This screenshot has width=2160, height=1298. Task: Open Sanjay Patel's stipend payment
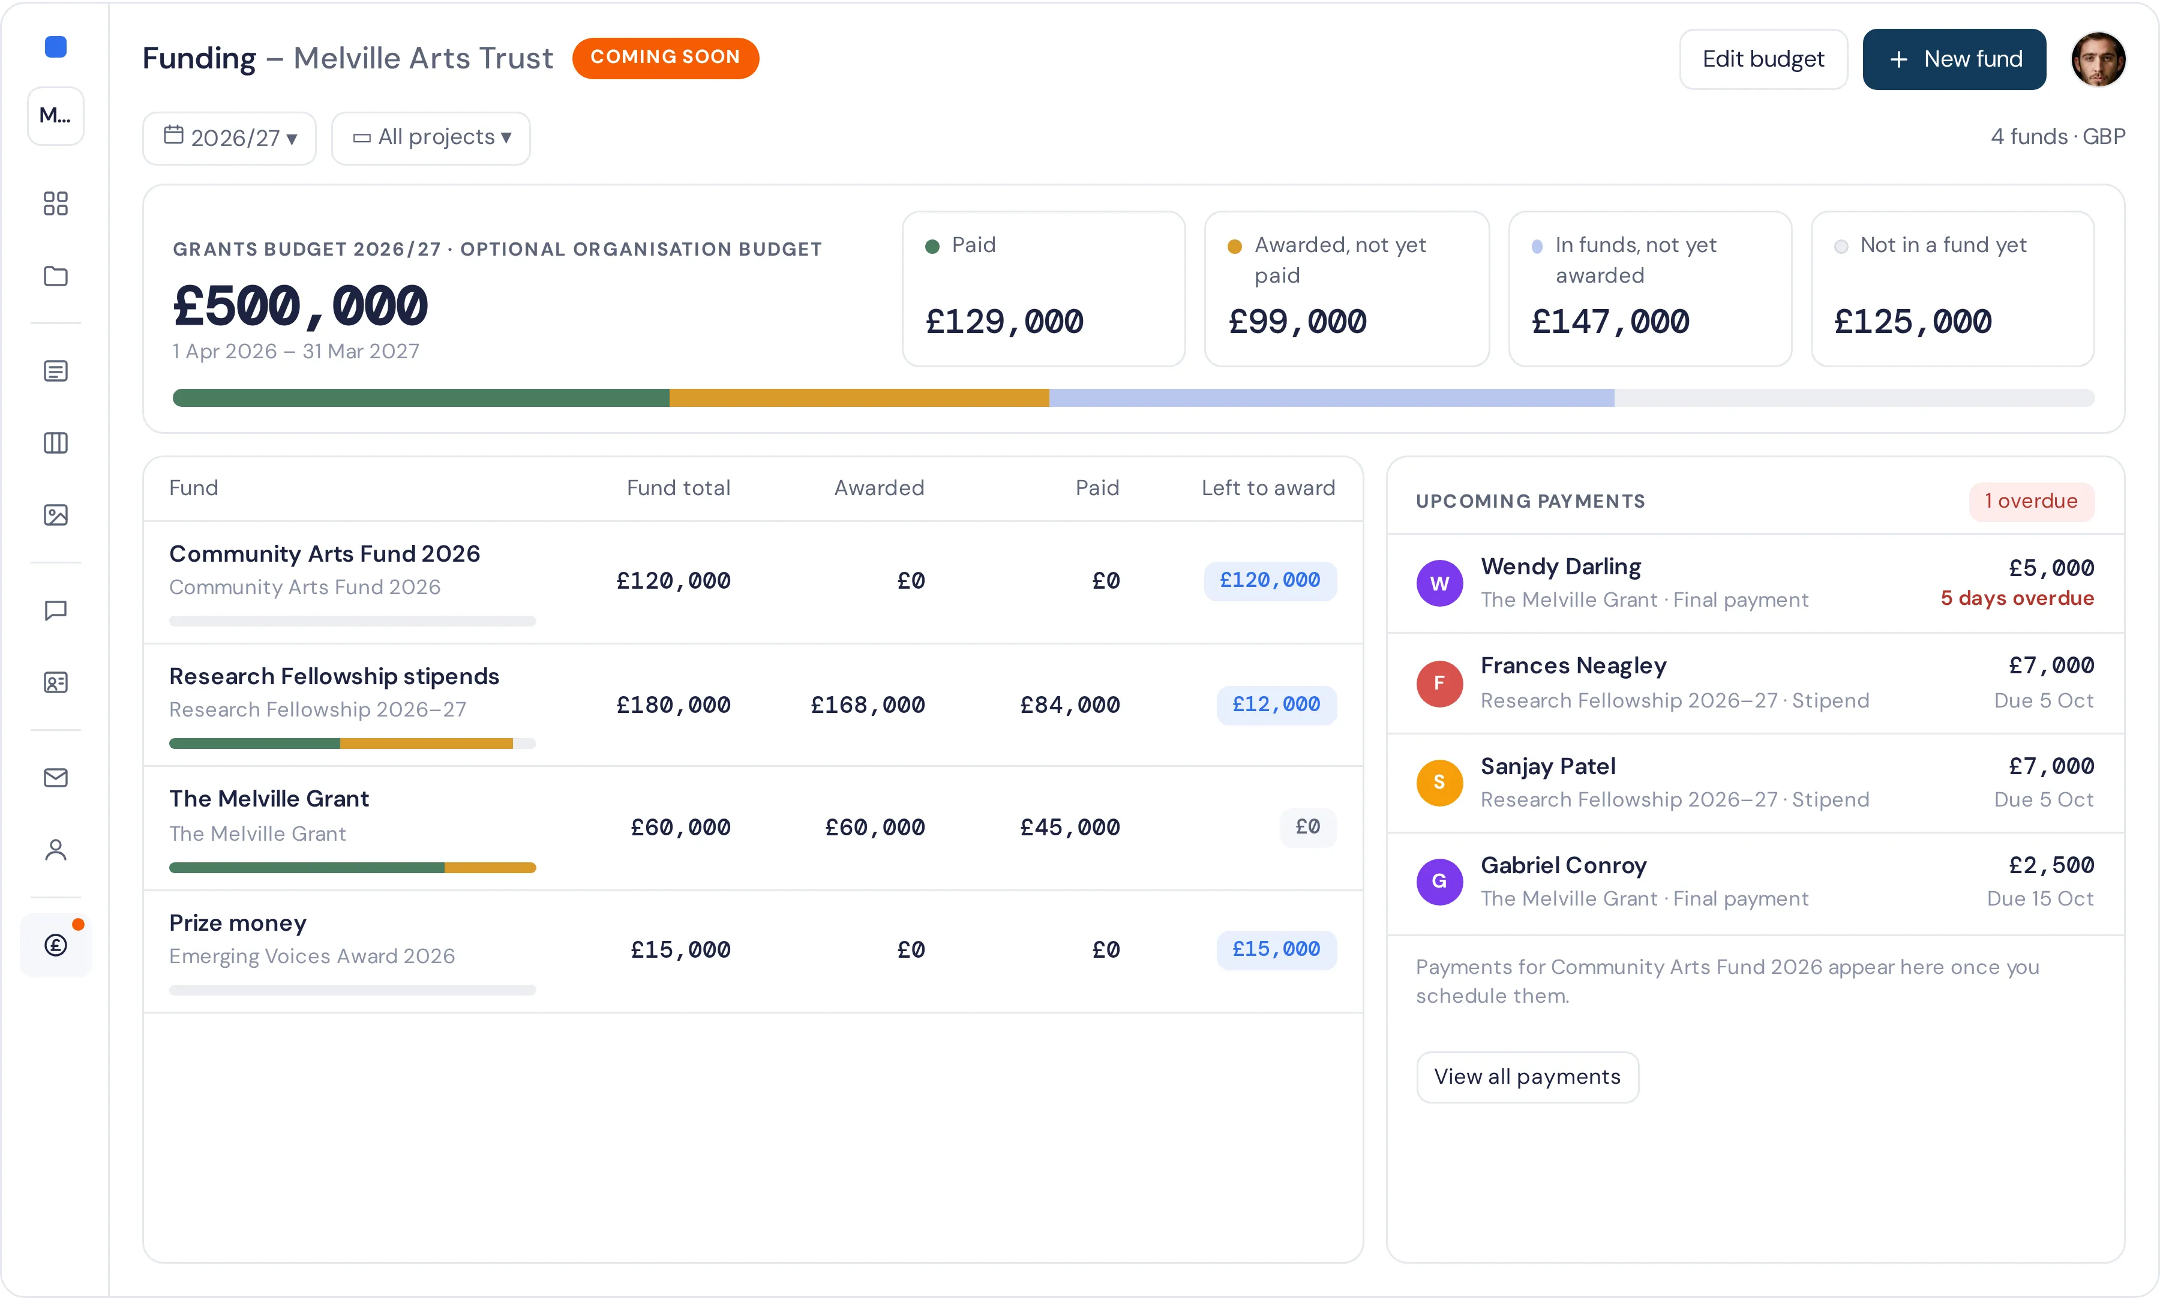[x=1755, y=783]
